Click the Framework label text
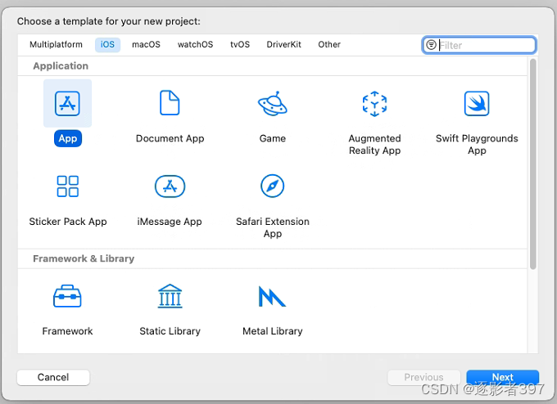Image resolution: width=557 pixels, height=404 pixels. pyautogui.click(x=67, y=331)
